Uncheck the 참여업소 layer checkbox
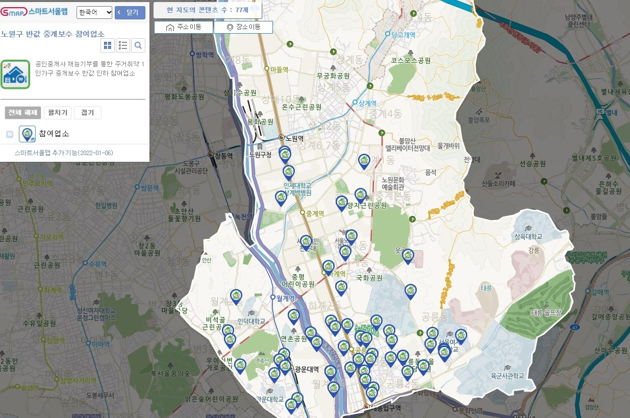The image size is (630, 418). [x=10, y=134]
